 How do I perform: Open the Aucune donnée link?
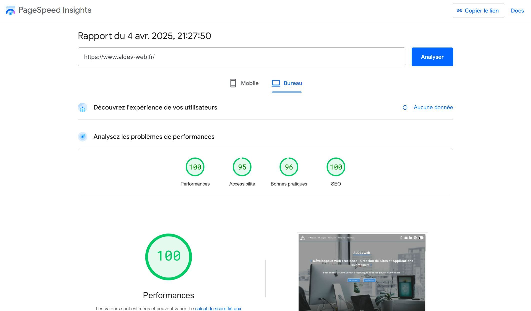tap(433, 107)
